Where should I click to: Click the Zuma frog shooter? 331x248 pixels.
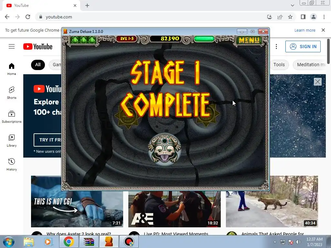tap(165, 149)
